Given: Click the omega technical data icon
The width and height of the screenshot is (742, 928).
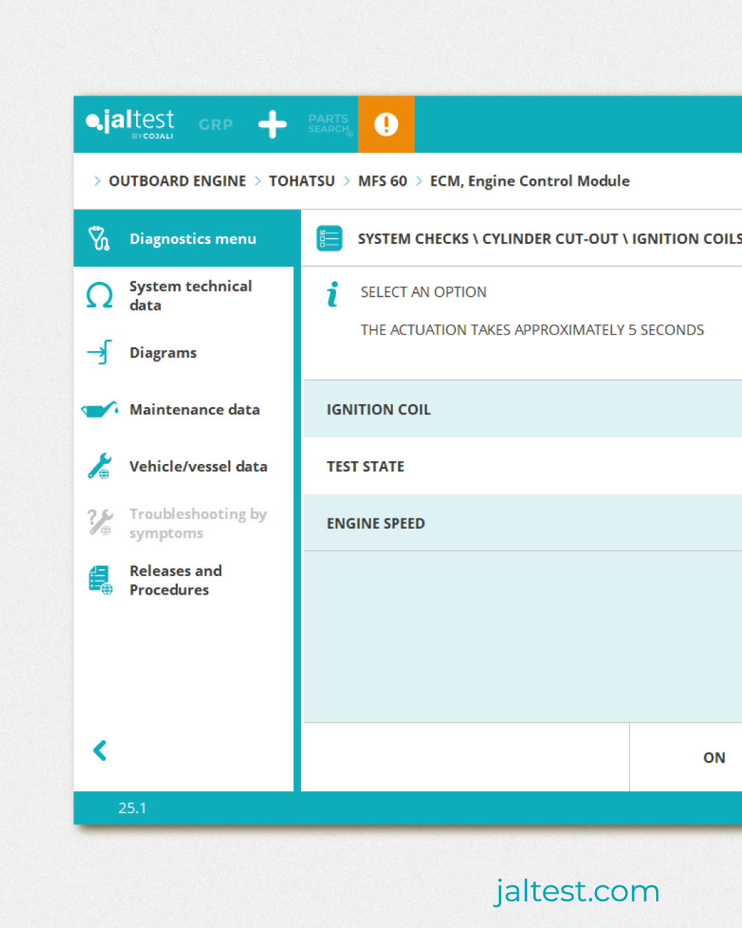Looking at the screenshot, I should (x=100, y=296).
